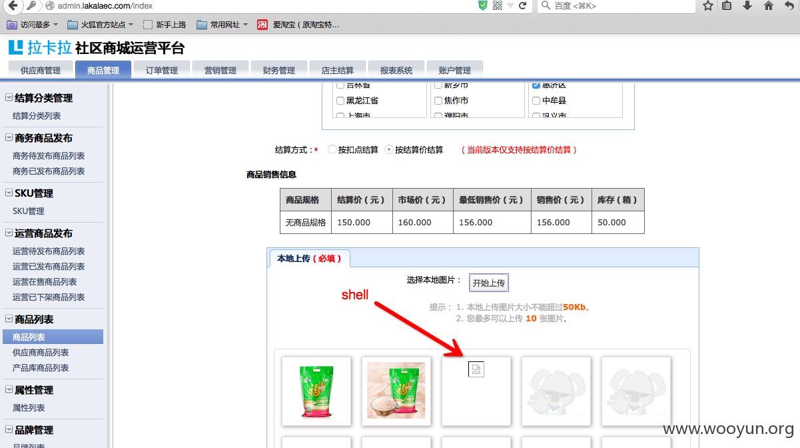This screenshot has width=800, height=448.
Task: Check the 中牟县 checkbox
Action: point(536,101)
